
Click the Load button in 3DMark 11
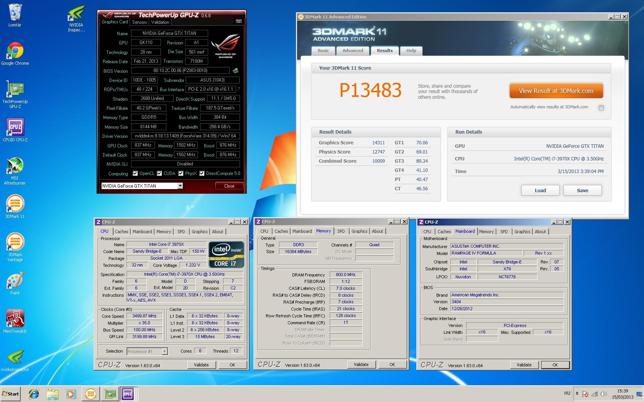coord(540,190)
